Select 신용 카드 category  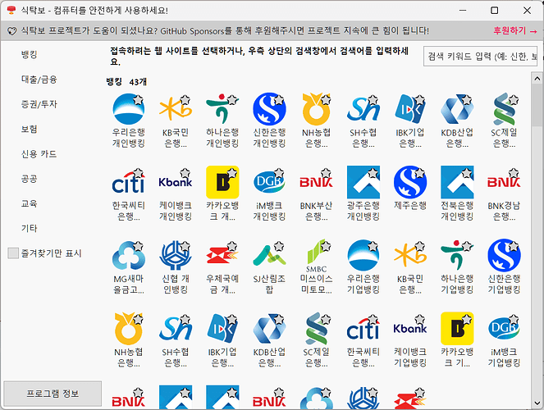tap(39, 154)
